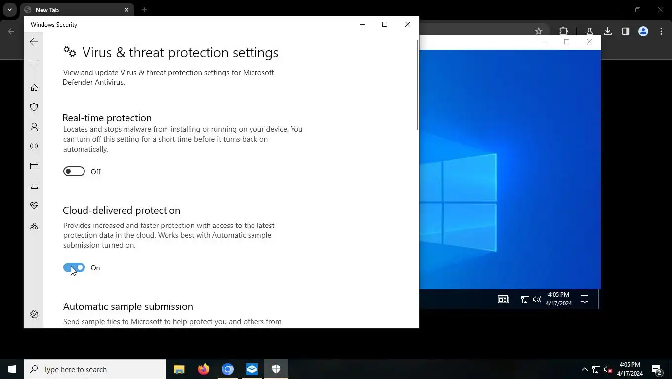Open Chrome profile avatar

click(643, 31)
